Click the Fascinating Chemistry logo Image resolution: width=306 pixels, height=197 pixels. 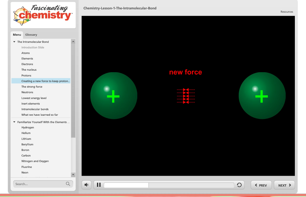[x=43, y=15]
